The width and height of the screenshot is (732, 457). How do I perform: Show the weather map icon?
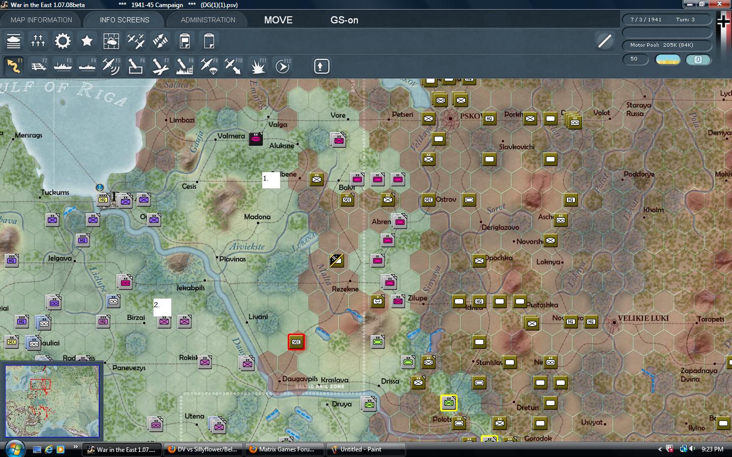tap(111, 41)
